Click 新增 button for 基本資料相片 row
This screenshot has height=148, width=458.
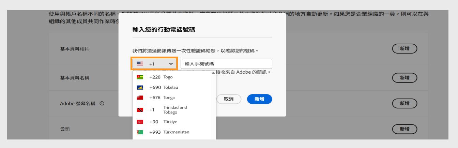pos(404,49)
